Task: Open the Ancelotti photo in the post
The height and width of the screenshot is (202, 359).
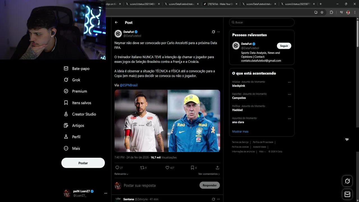Action: (194, 121)
